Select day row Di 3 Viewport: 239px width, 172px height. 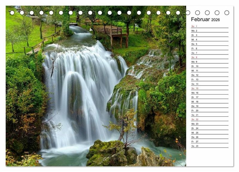click(210, 35)
